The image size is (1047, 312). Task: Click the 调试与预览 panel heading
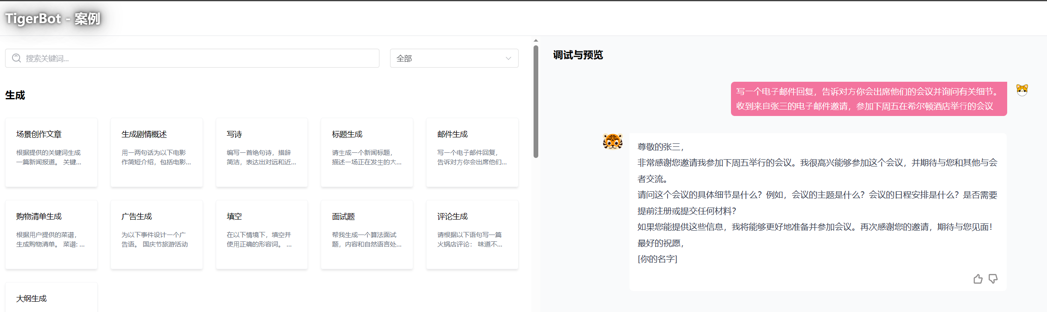tap(578, 55)
